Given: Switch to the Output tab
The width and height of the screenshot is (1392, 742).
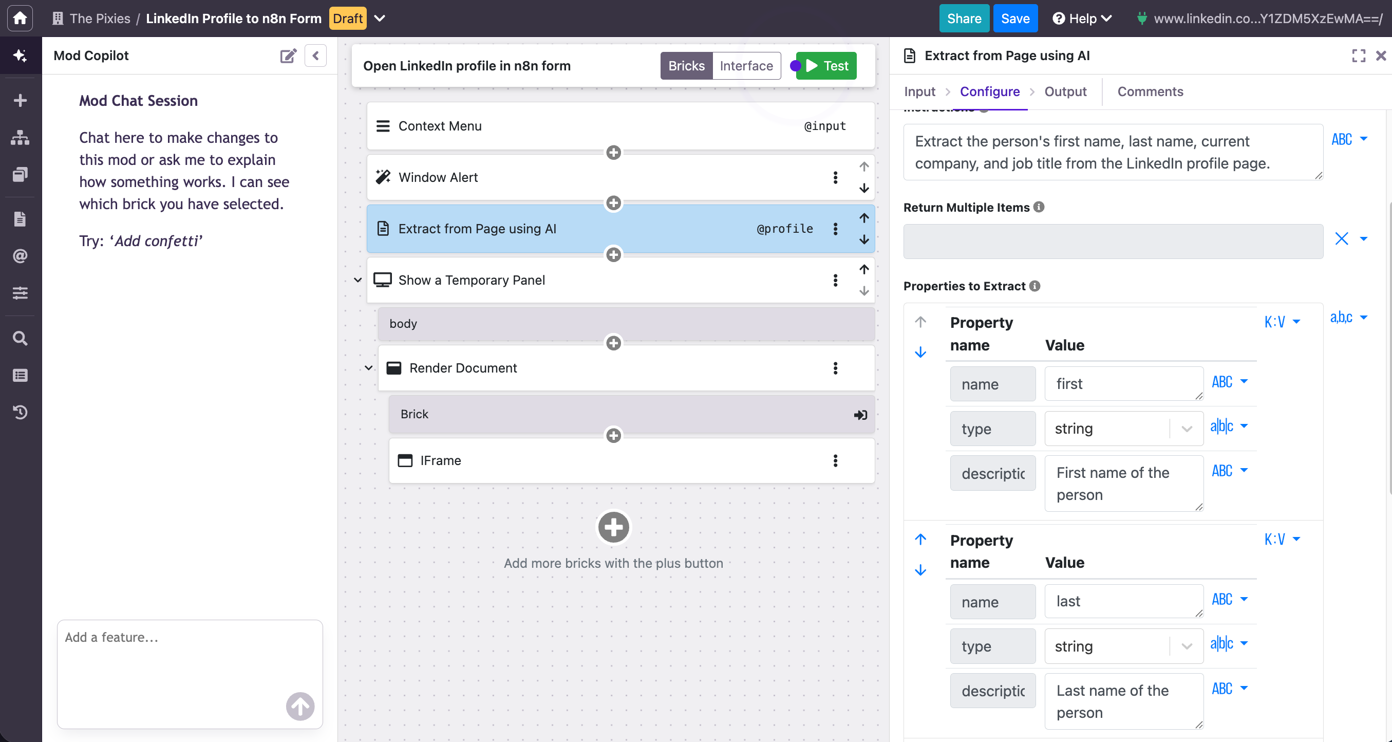Looking at the screenshot, I should tap(1065, 91).
